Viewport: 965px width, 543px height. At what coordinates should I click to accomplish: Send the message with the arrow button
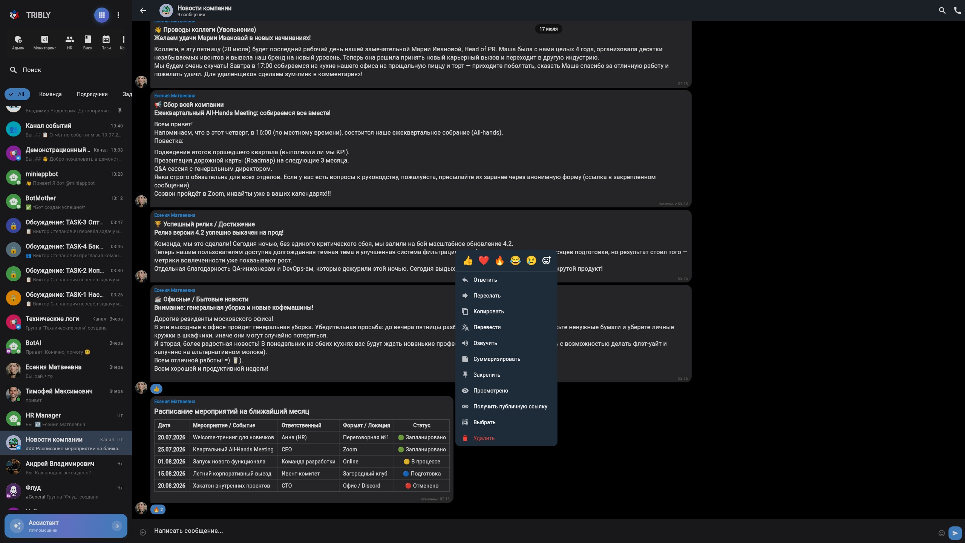(955, 533)
